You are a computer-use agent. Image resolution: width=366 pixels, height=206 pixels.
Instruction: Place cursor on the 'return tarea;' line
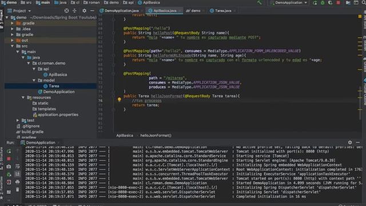click(x=146, y=105)
